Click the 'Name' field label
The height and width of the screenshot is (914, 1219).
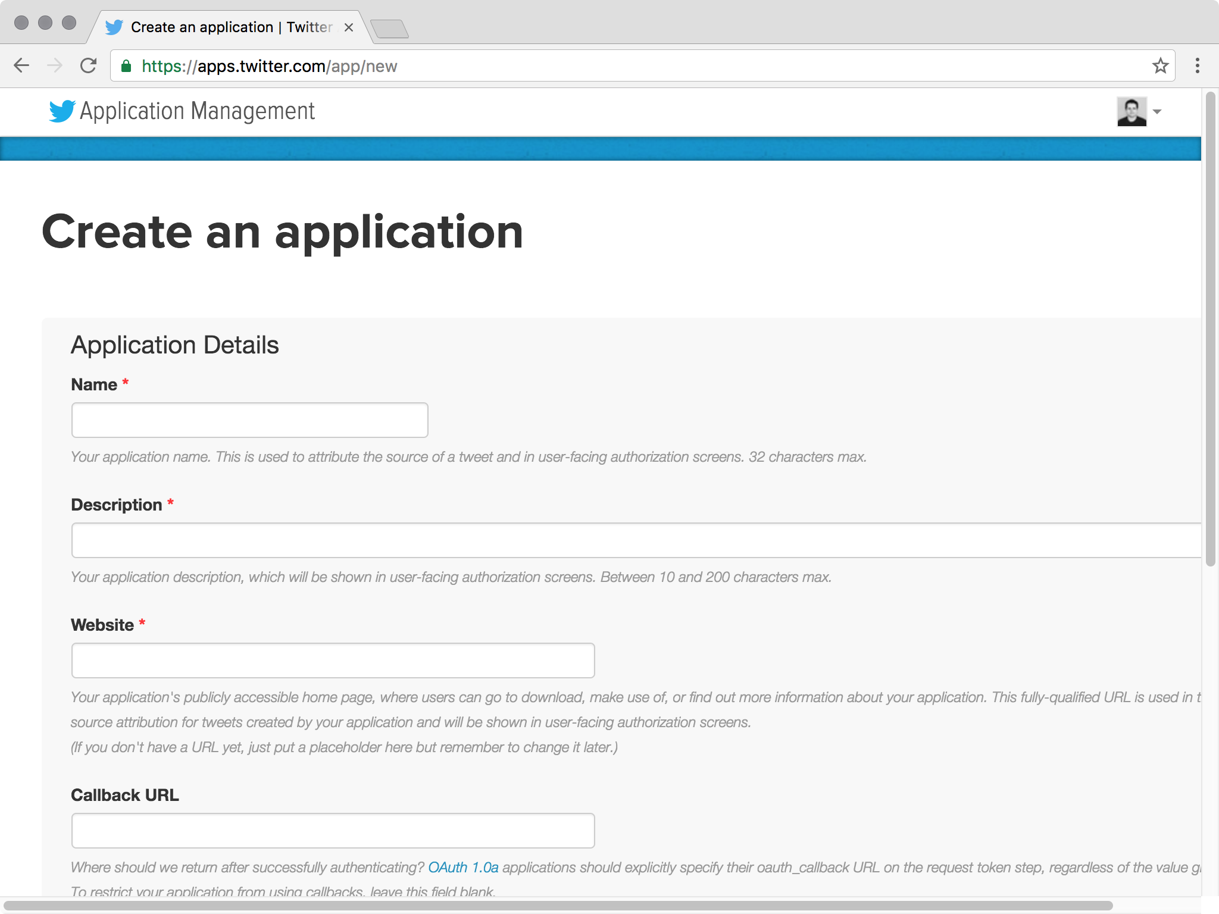point(94,385)
